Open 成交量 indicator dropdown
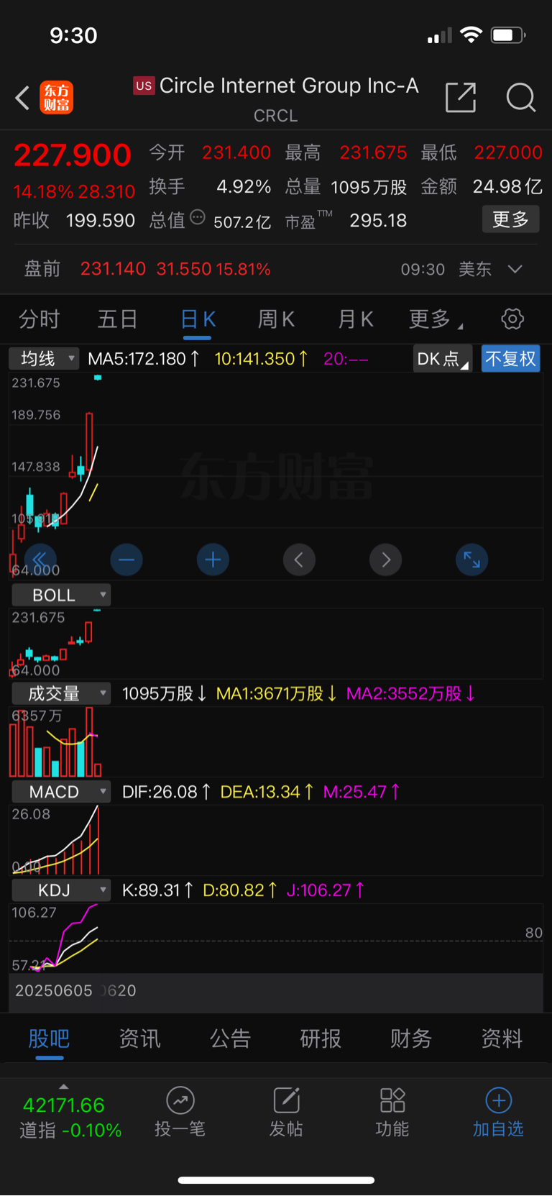 61,693
